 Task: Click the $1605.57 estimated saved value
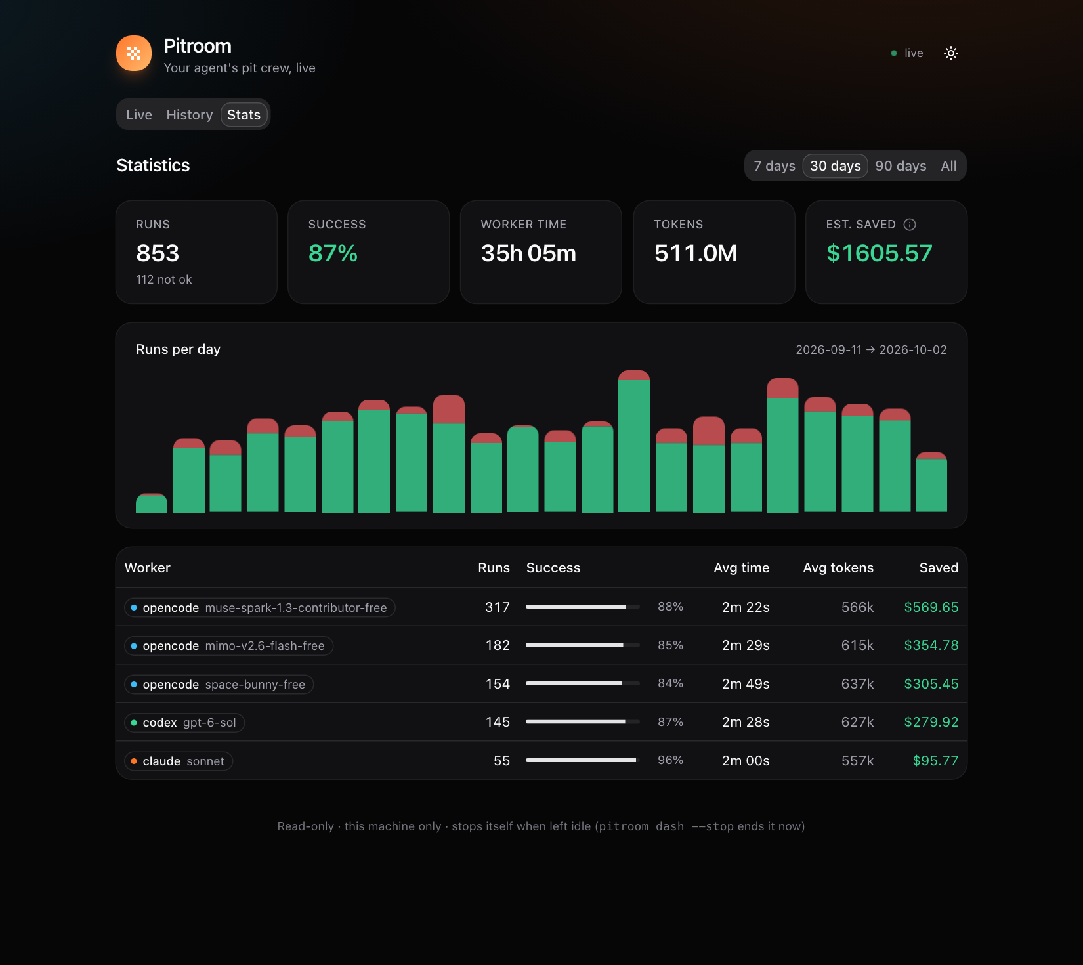(880, 253)
